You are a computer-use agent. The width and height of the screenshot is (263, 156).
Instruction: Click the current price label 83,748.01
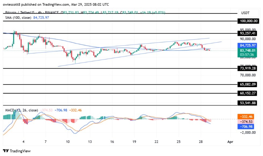coord(247,51)
